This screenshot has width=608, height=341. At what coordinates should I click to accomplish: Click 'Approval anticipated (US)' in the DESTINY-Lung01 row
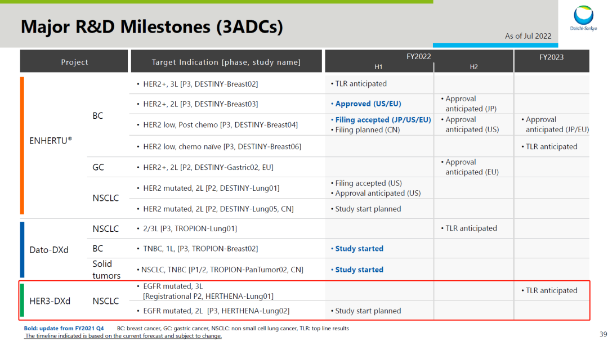(x=378, y=193)
